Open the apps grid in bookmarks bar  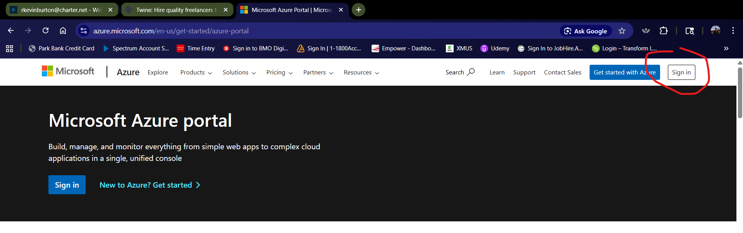[x=10, y=48]
